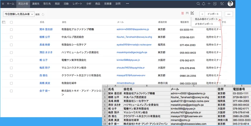Viewport: 251px width, 126px height.
Task: Open the lead 長崎 絢香
Action: [44, 45]
